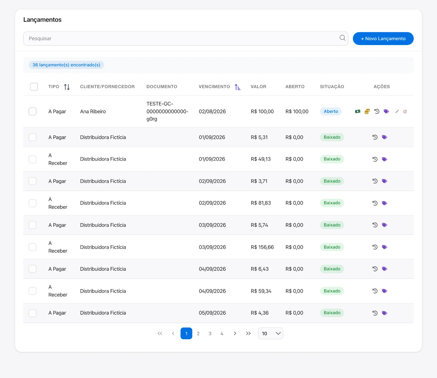This screenshot has width=437, height=378.
Task: Jump to last page with double arrow
Action: tap(248, 334)
